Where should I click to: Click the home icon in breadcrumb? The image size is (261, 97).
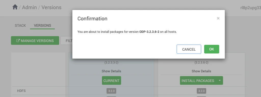[x=15, y=7]
